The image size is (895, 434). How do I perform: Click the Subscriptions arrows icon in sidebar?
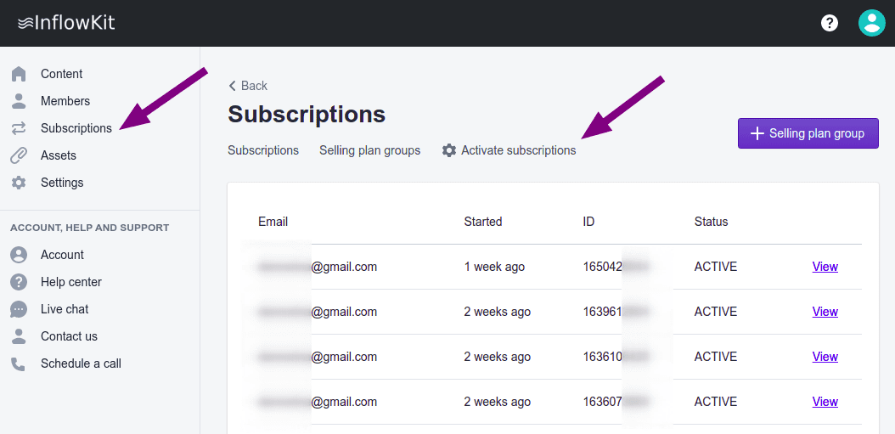click(19, 128)
